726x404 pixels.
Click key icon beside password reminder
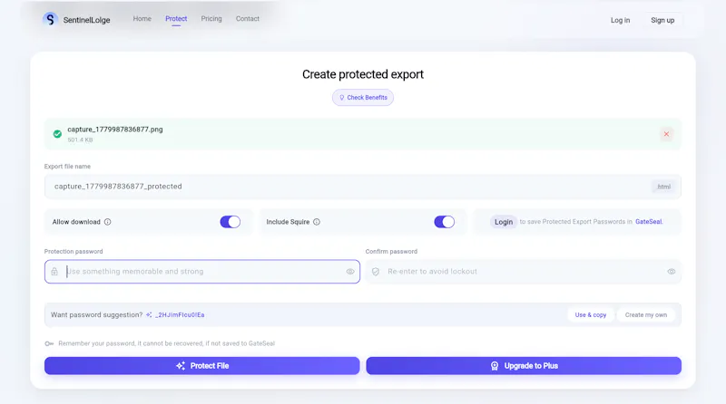click(x=49, y=343)
